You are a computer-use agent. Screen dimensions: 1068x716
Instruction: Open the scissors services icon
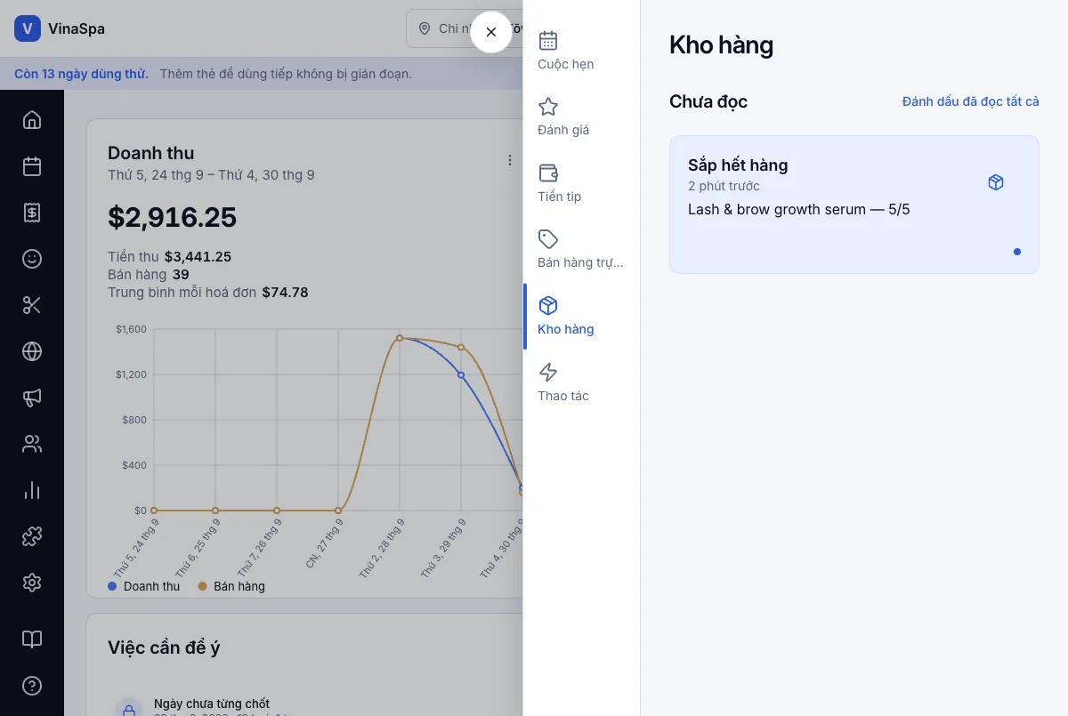click(x=32, y=305)
